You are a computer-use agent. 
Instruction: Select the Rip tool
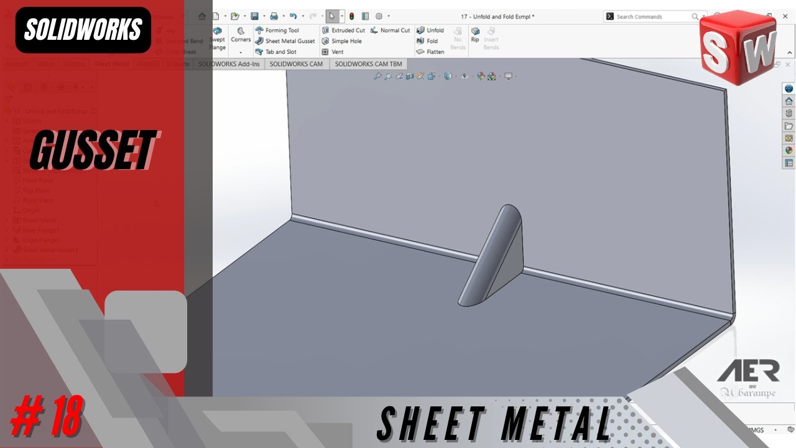(x=475, y=35)
